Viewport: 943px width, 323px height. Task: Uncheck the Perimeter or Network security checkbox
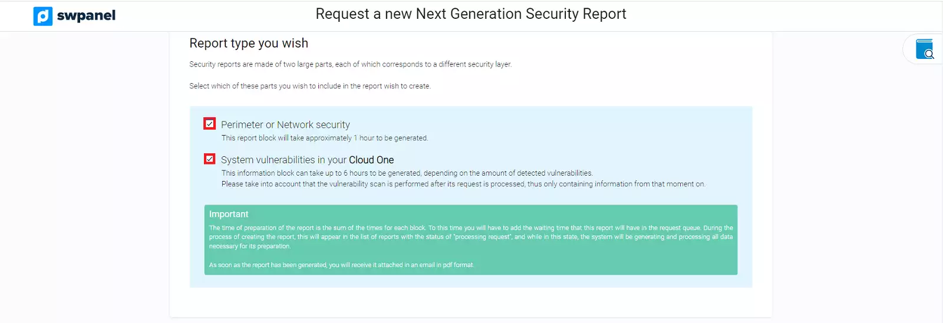pyautogui.click(x=209, y=124)
